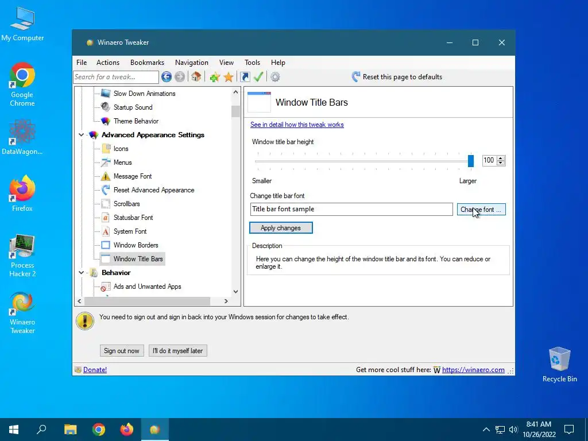588x441 pixels.
Task: Open the Bookmarks menu
Action: tap(147, 63)
